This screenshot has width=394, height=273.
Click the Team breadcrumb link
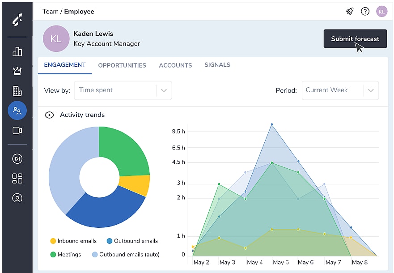pyautogui.click(x=50, y=12)
